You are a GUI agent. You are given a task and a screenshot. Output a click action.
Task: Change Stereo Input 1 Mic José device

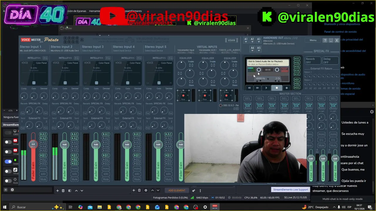tap(33, 51)
